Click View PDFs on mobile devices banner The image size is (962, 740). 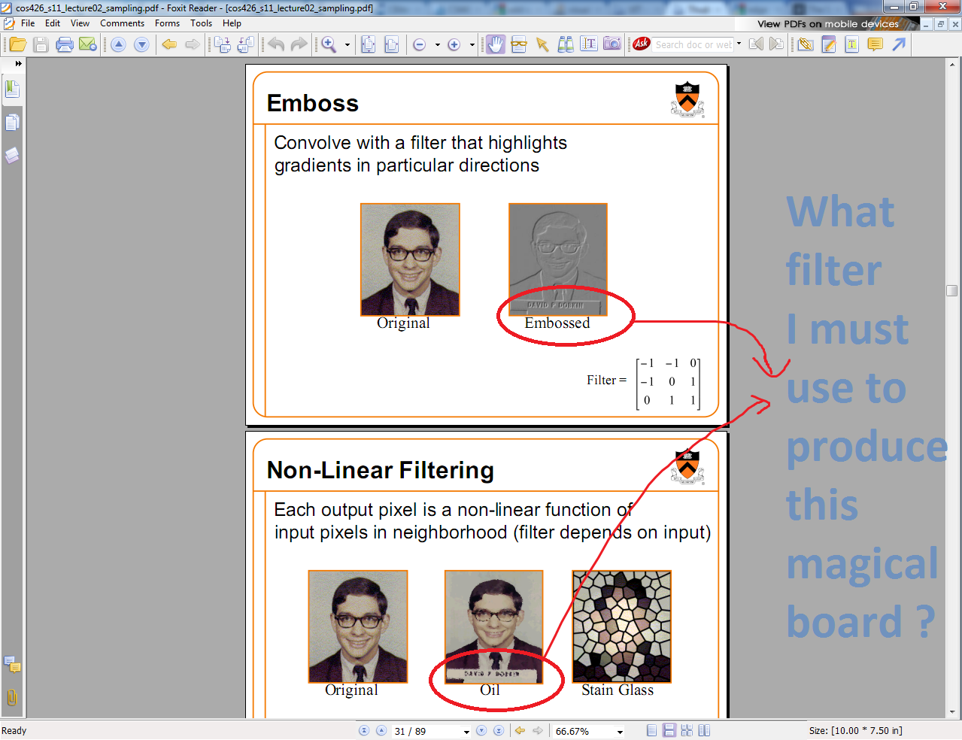click(827, 24)
